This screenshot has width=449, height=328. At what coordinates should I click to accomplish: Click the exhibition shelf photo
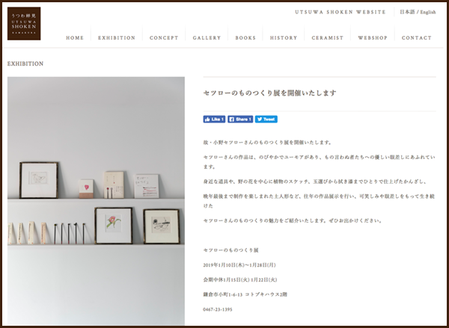(x=96, y=201)
